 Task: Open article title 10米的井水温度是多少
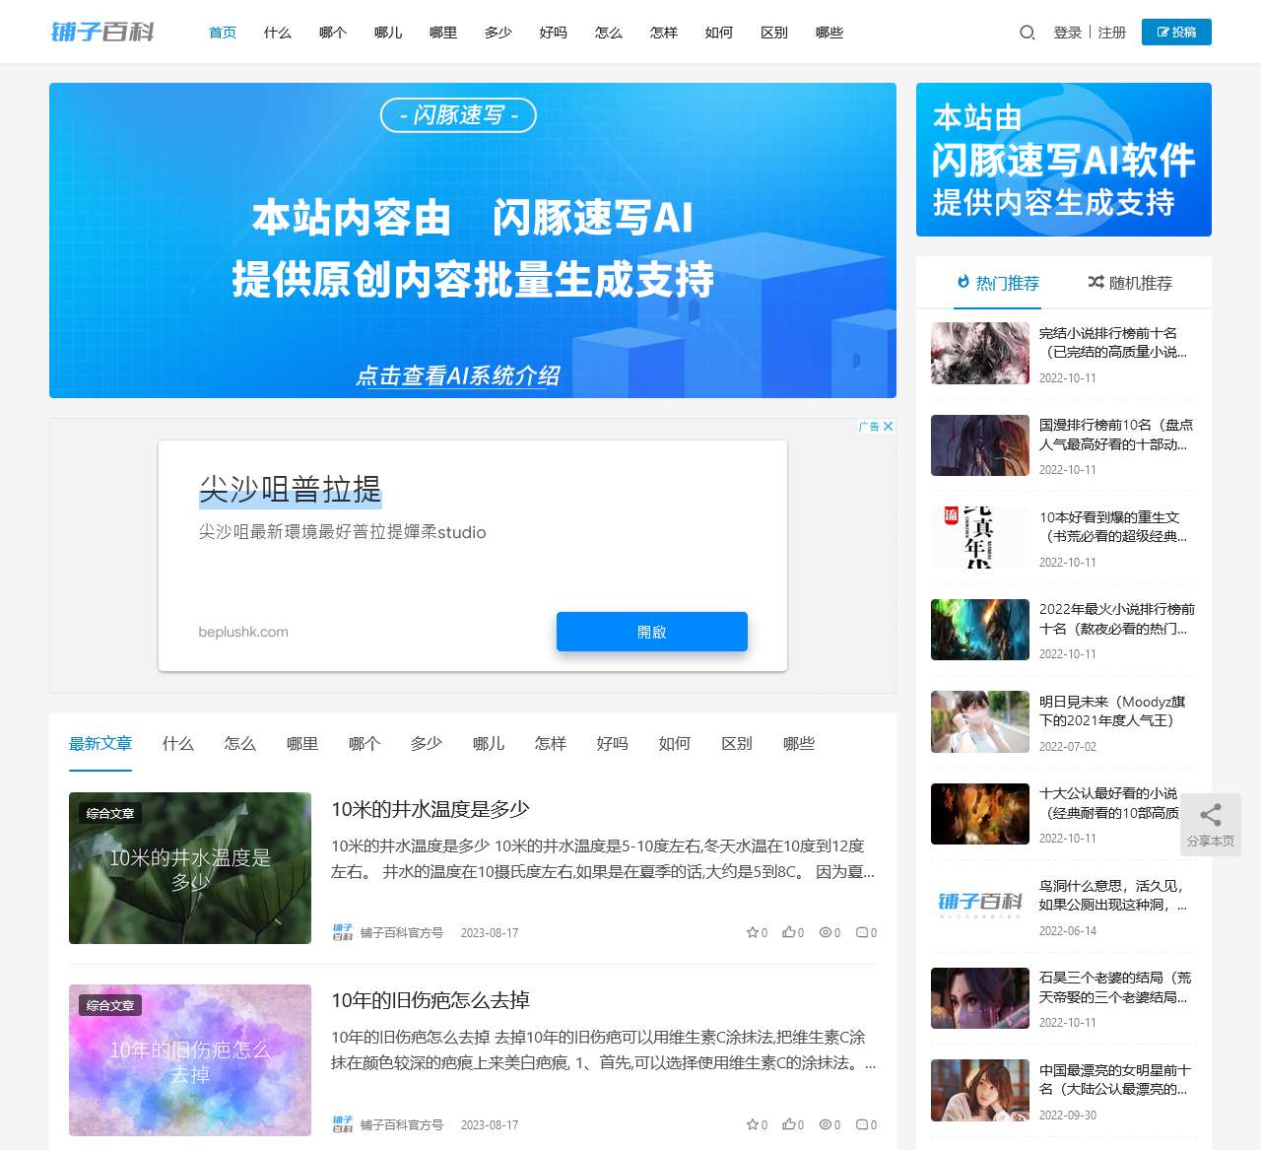pyautogui.click(x=431, y=809)
